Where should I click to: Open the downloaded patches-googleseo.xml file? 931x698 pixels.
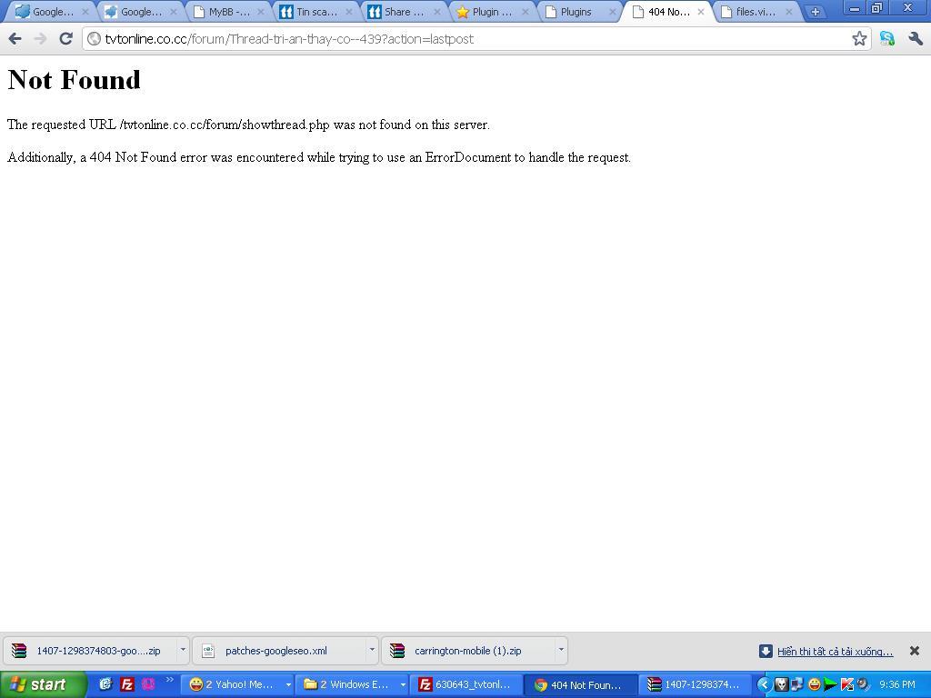coord(275,651)
